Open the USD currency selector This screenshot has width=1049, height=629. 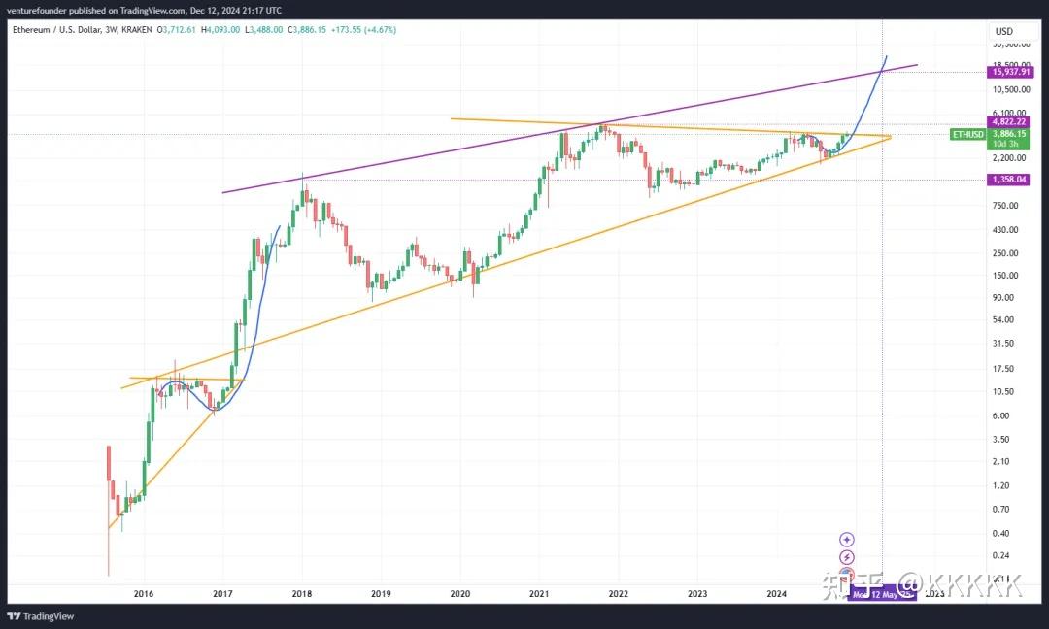[1003, 31]
